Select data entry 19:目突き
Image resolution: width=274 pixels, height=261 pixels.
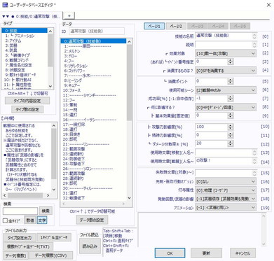pos(93,134)
